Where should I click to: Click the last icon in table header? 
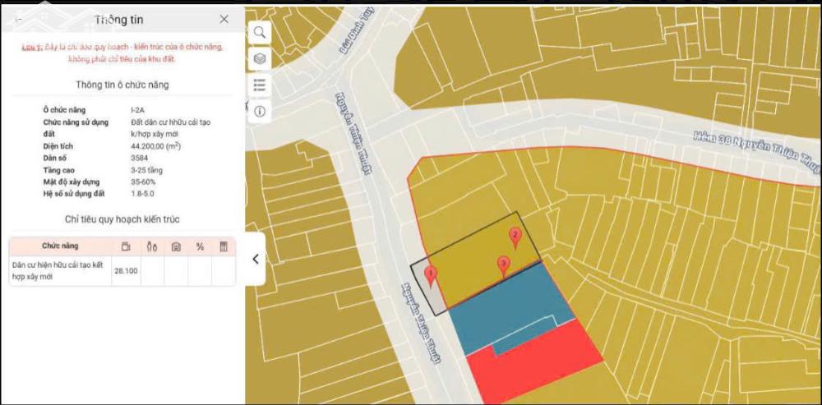pos(224,246)
